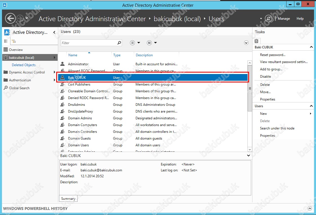Open Global Search
This screenshot has height=215, width=316.
coord(19,88)
